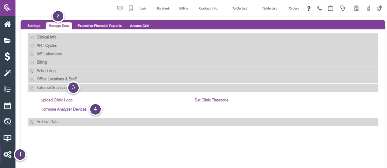Switch to the Settings tab

(x=34, y=26)
